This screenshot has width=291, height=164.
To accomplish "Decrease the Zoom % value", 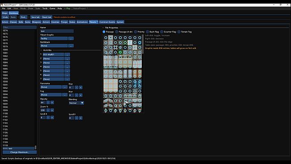I will pyautogui.click(x=48, y=110).
